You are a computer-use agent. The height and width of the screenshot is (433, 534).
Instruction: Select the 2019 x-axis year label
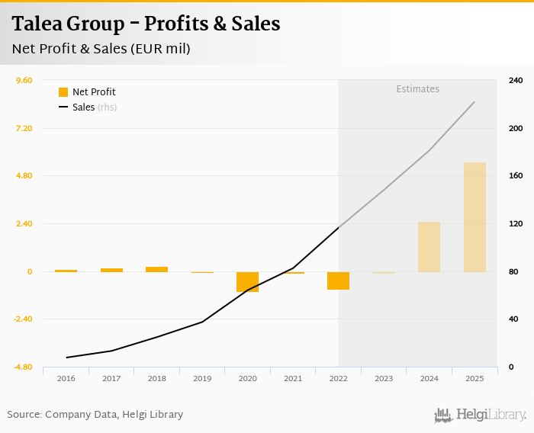click(x=202, y=378)
